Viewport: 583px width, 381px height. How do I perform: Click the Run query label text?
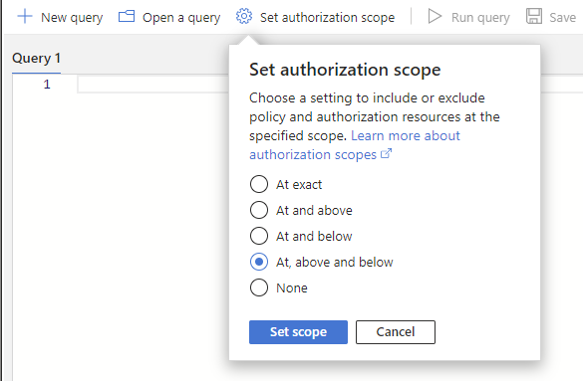(480, 18)
